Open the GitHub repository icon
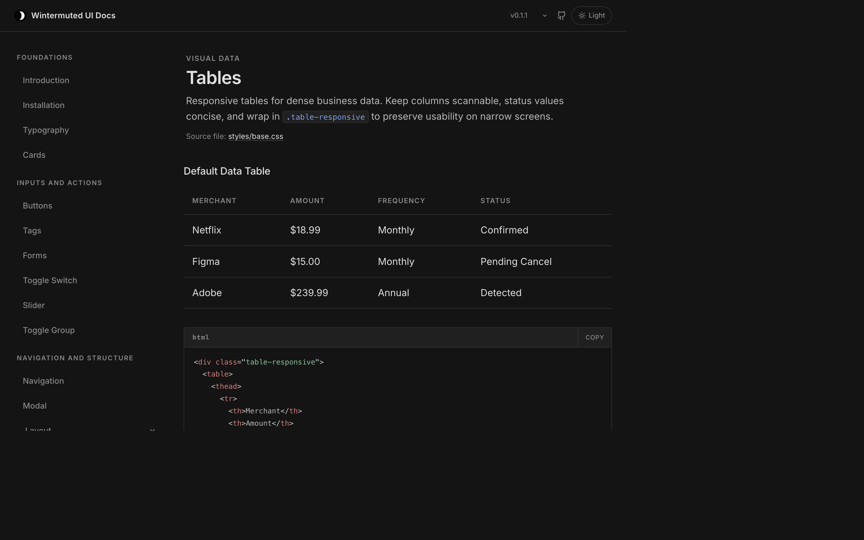Viewport: 864px width, 540px height. pos(561,16)
